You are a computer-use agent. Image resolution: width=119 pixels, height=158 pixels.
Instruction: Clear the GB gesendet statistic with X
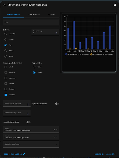point(54,137)
